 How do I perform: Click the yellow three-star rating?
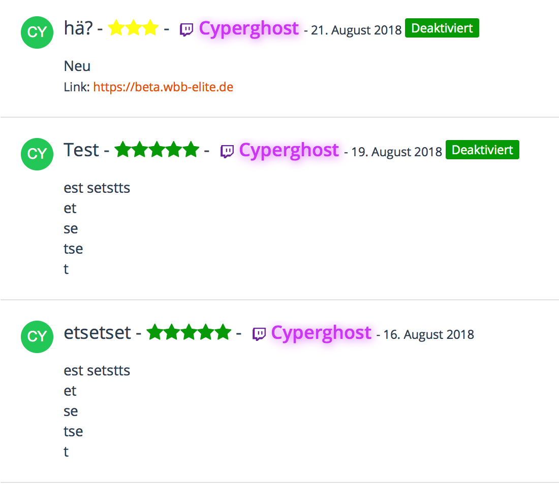[x=133, y=28]
